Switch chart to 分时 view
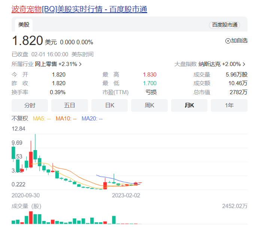Image resolution: width=270 pixels, height=227 pixels. click(30, 105)
